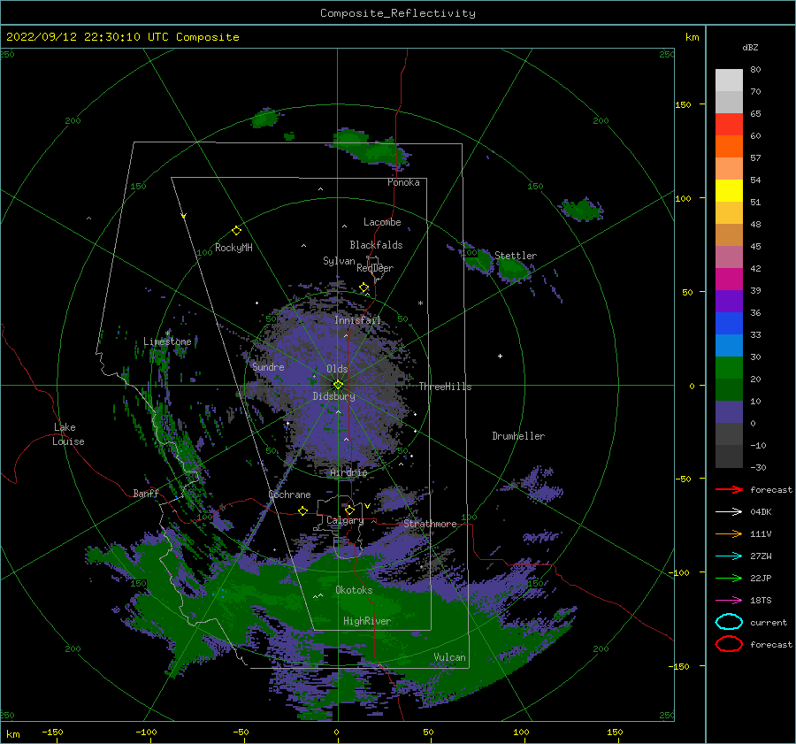
Task: Click the 30 dBZ green color swatch
Action: [729, 367]
